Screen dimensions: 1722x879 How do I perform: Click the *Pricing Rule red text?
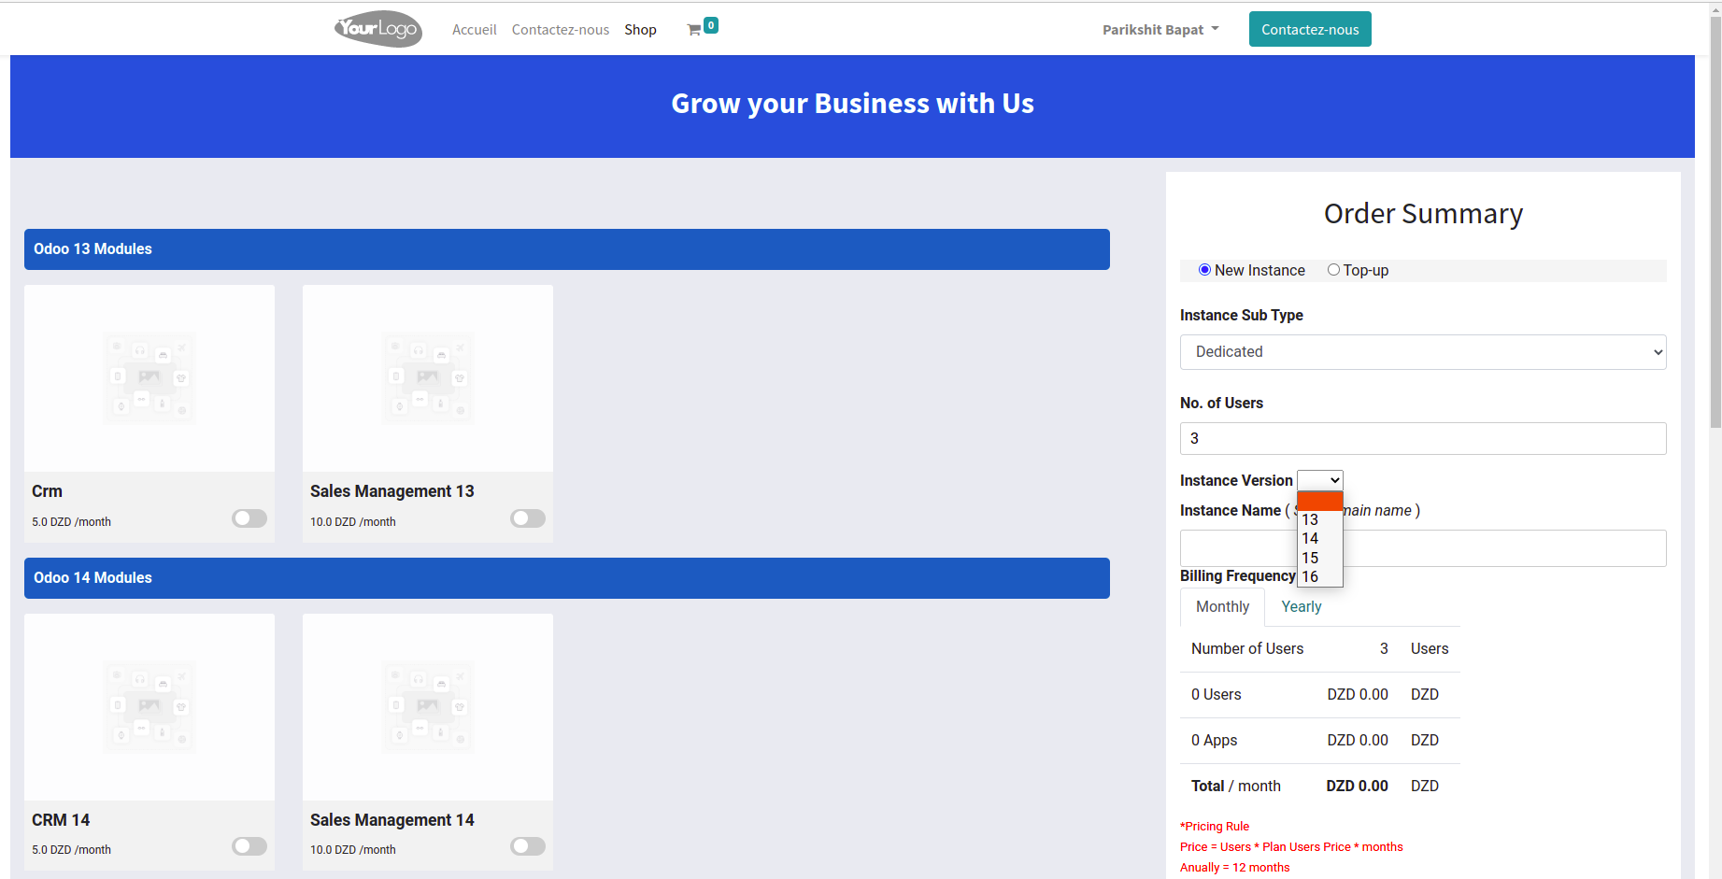(x=1215, y=827)
